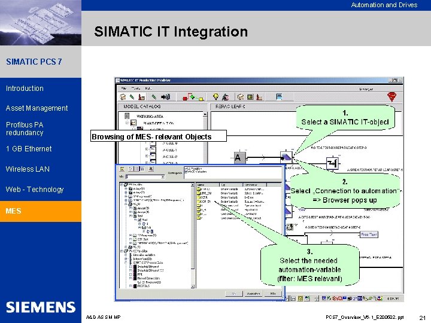Go to Profibus PA redundancy section
Viewport: 431px width, 323px height.
tap(25, 129)
